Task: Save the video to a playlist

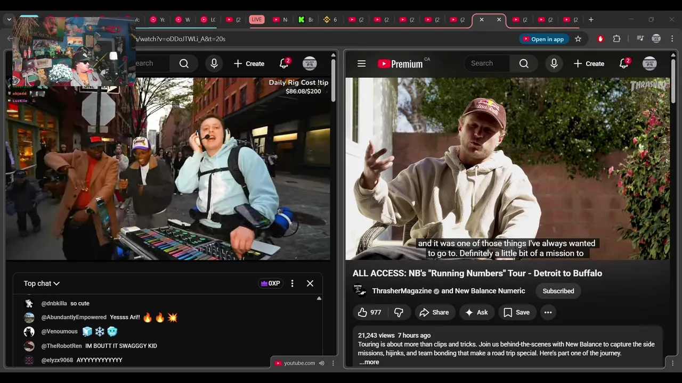Action: pyautogui.click(x=517, y=312)
